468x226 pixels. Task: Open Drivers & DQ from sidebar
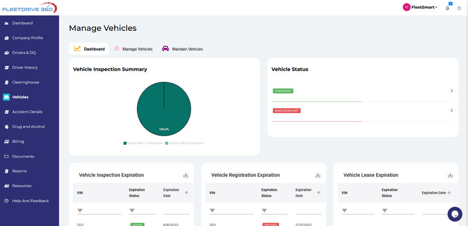coord(24,53)
